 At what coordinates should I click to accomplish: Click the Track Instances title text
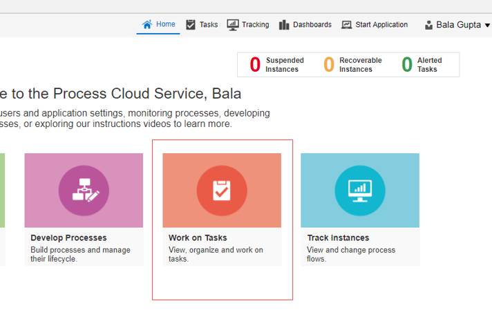click(x=338, y=238)
